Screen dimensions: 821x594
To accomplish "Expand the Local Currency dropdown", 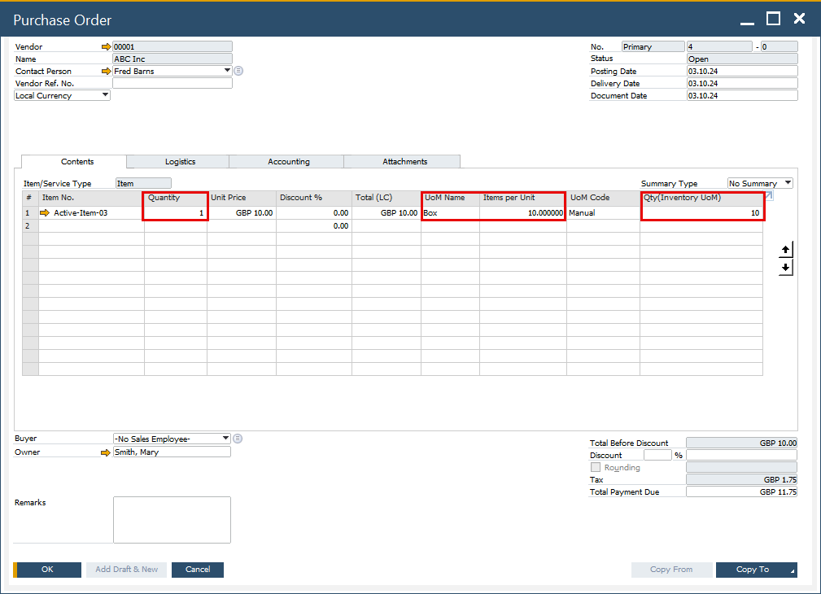I will 105,95.
